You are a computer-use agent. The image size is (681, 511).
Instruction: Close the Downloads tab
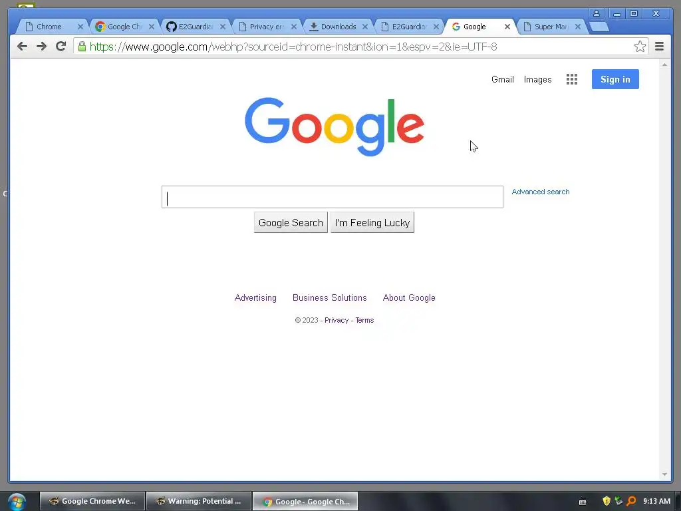365,27
